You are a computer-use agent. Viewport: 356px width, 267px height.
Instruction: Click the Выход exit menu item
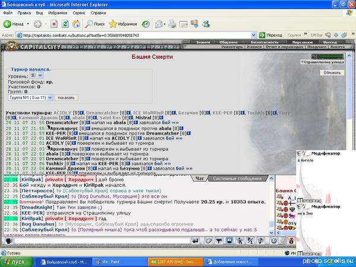click(x=330, y=42)
